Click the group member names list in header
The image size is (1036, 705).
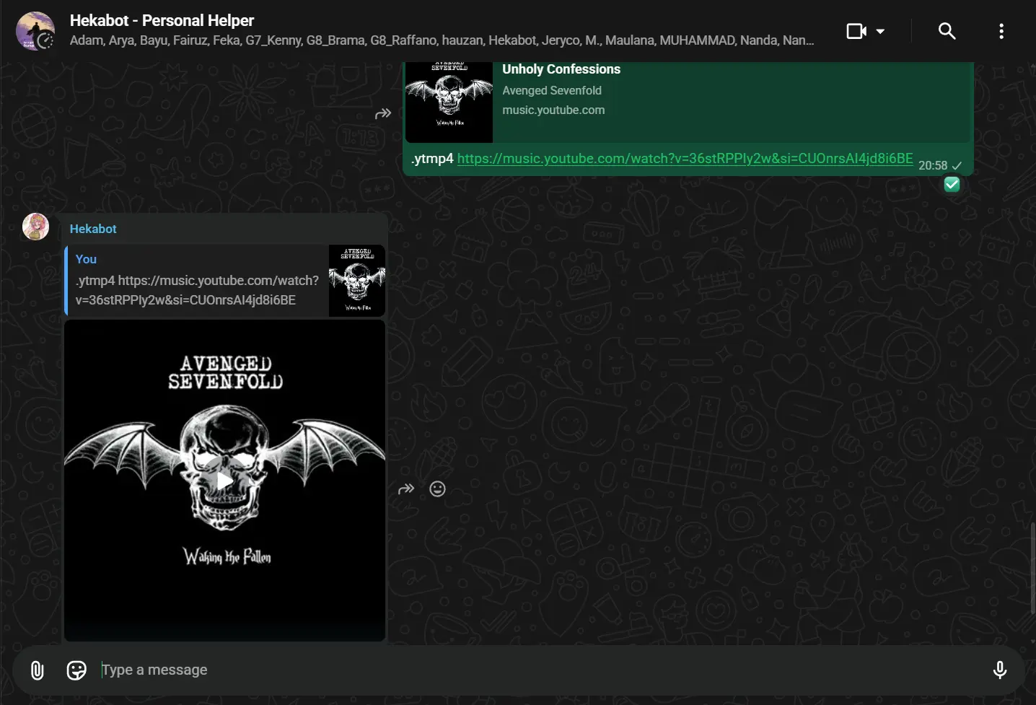click(x=442, y=40)
